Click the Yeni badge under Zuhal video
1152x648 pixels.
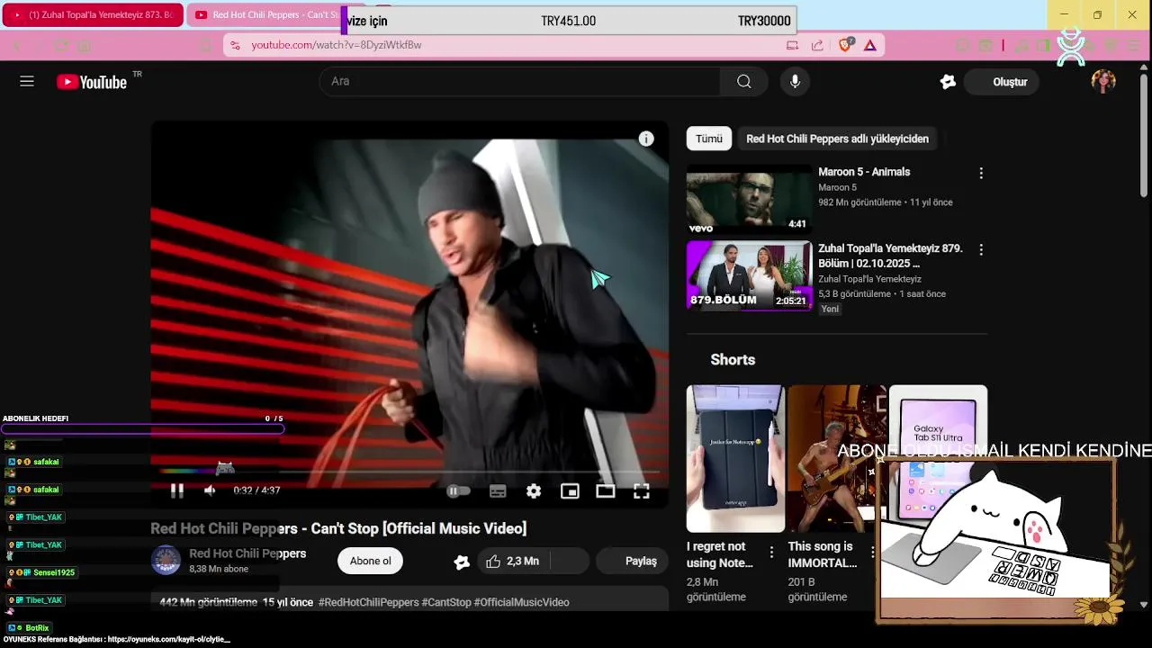830,309
